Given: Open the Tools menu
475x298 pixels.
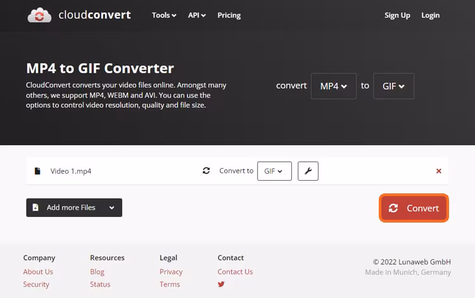Looking at the screenshot, I should click(x=164, y=15).
